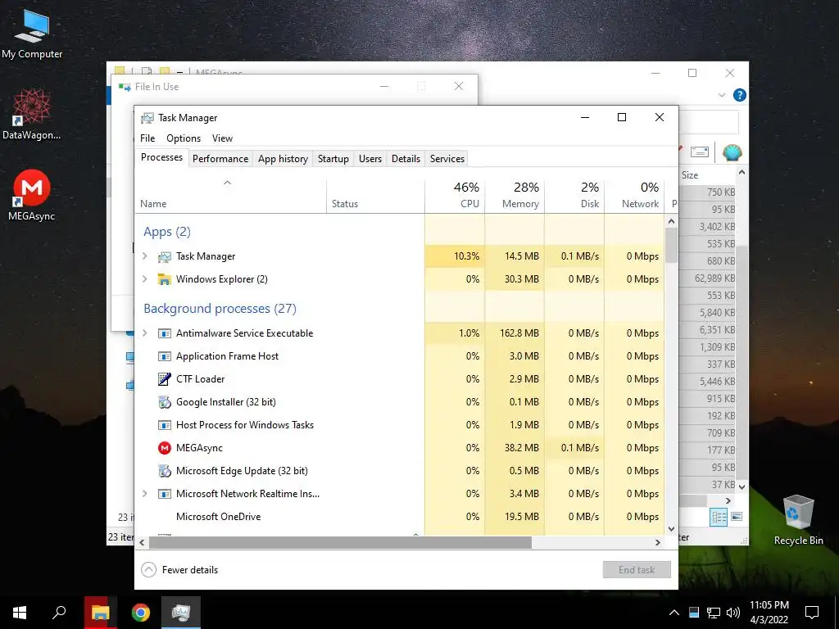
Task: Sort processes by CPU column
Action: [x=455, y=195]
